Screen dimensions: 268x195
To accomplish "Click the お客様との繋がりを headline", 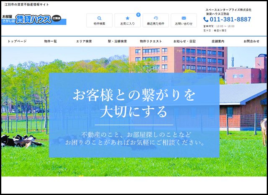I will click(x=134, y=95).
